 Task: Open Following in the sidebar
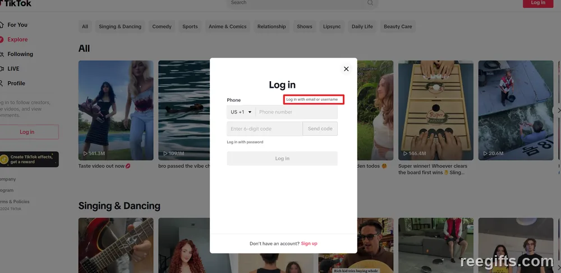coord(20,54)
